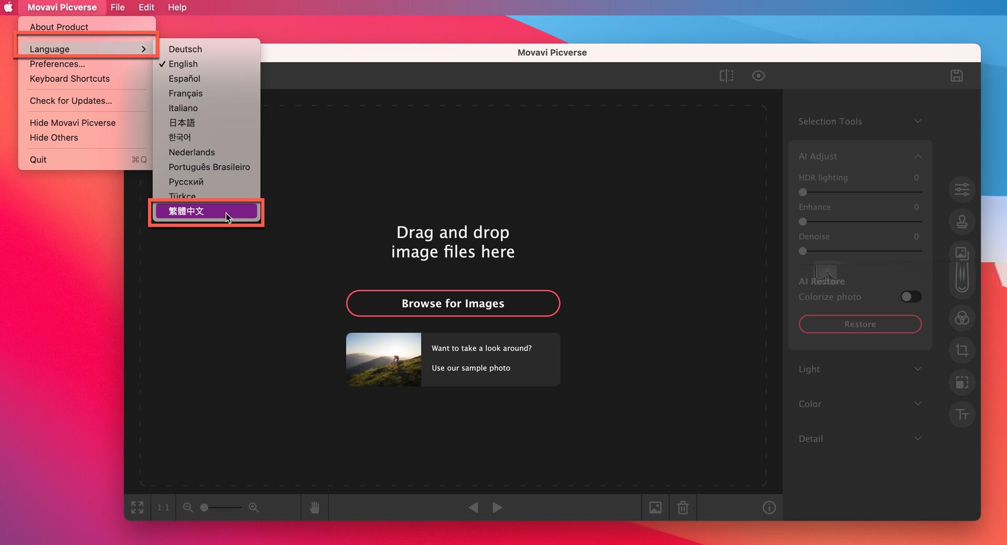Click the zoom out magnifier icon
Image resolution: width=1007 pixels, height=545 pixels.
188,507
